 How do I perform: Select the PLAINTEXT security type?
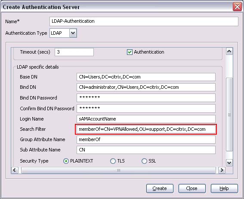[66, 161]
